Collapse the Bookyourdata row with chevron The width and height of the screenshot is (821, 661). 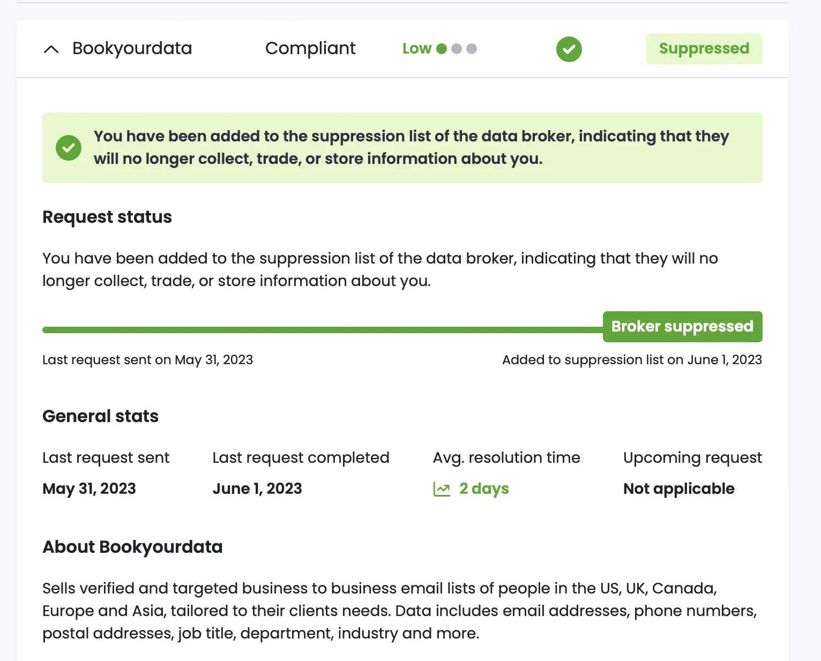pyautogui.click(x=51, y=49)
